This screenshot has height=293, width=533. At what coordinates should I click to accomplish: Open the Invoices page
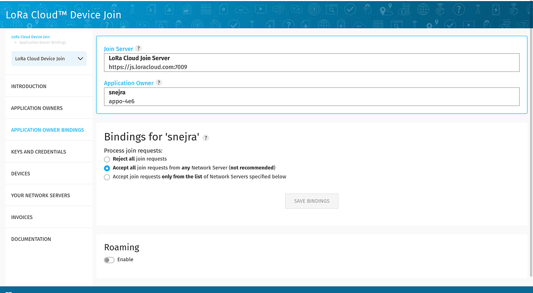[x=22, y=217]
